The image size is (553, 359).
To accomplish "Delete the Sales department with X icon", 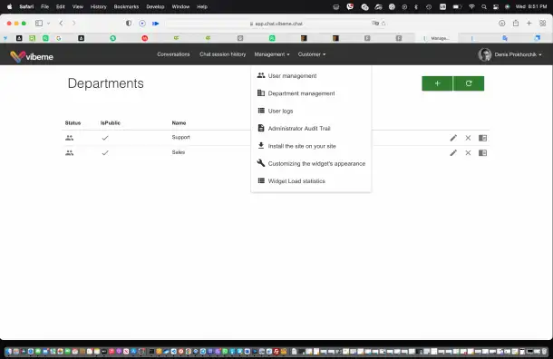I will click(x=468, y=152).
